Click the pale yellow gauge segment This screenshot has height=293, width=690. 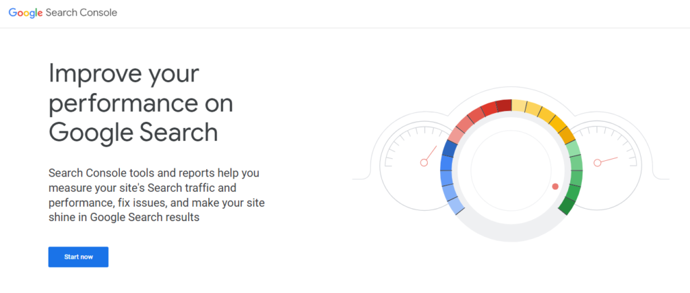tap(519, 106)
